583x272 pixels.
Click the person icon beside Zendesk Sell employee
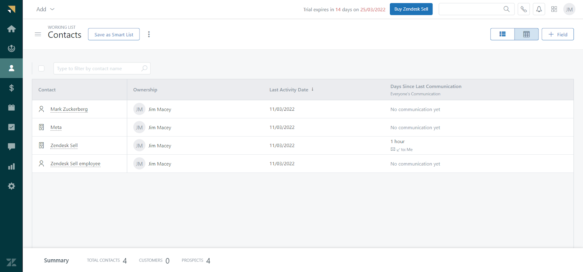(42, 163)
